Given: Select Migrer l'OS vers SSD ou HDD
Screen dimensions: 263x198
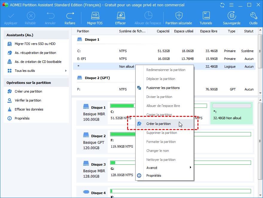Looking at the screenshot, I should pos(35,44).
